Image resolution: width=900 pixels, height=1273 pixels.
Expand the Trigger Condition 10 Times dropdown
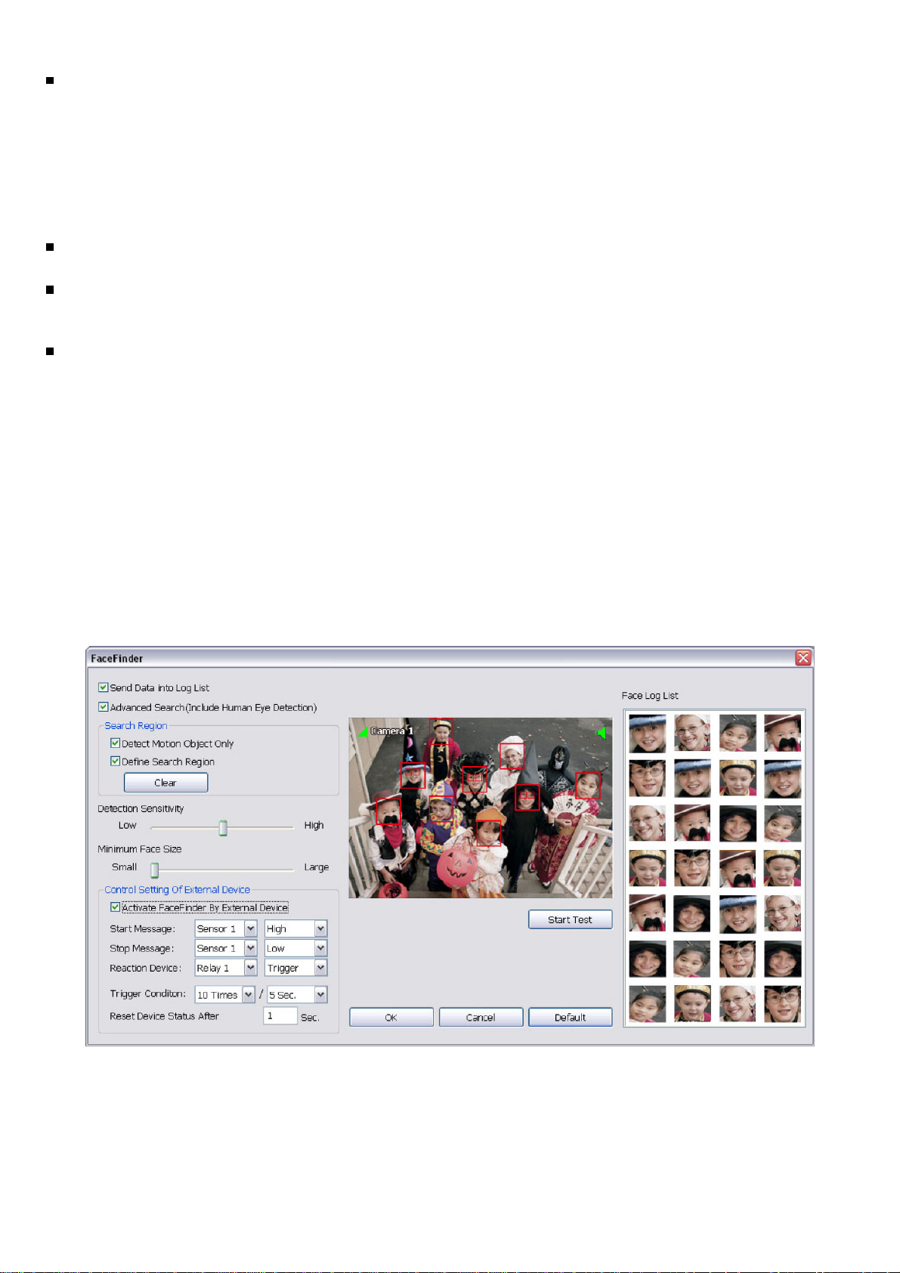click(248, 995)
